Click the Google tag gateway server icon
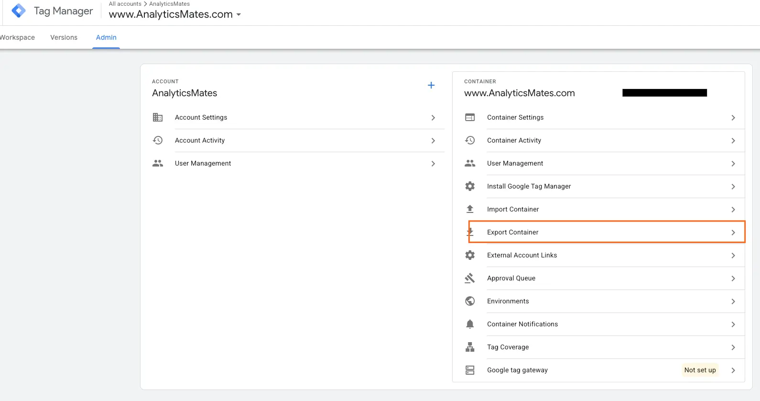 (x=470, y=370)
